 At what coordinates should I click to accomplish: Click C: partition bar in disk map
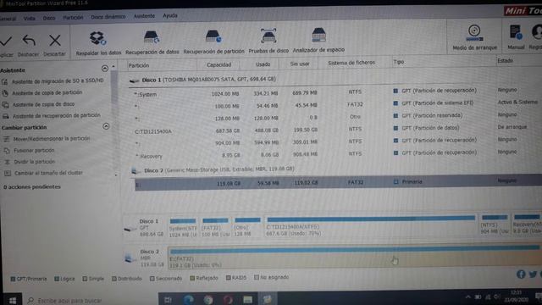(371, 226)
